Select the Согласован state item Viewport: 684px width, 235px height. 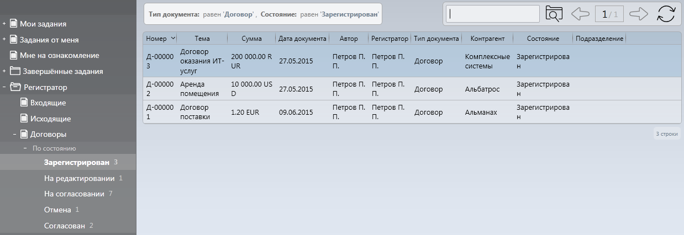pos(65,226)
